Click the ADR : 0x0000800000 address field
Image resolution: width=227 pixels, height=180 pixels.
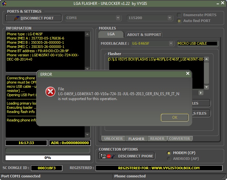(x=70, y=143)
